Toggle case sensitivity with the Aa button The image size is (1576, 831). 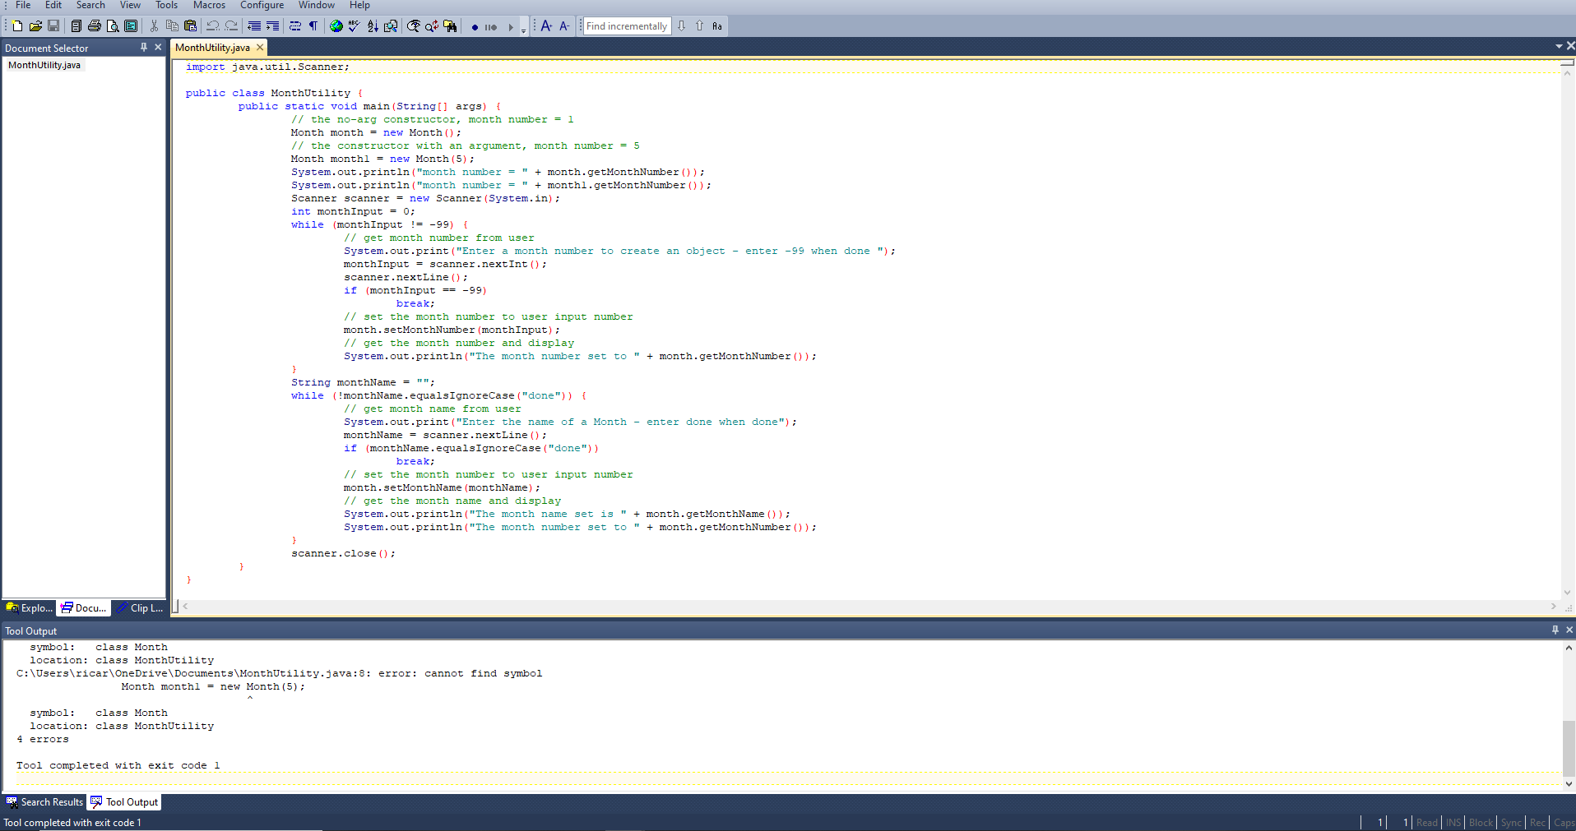pos(717,25)
